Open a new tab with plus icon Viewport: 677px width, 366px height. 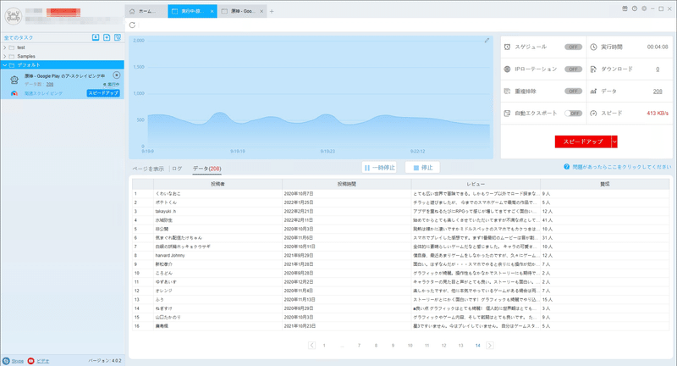(272, 11)
